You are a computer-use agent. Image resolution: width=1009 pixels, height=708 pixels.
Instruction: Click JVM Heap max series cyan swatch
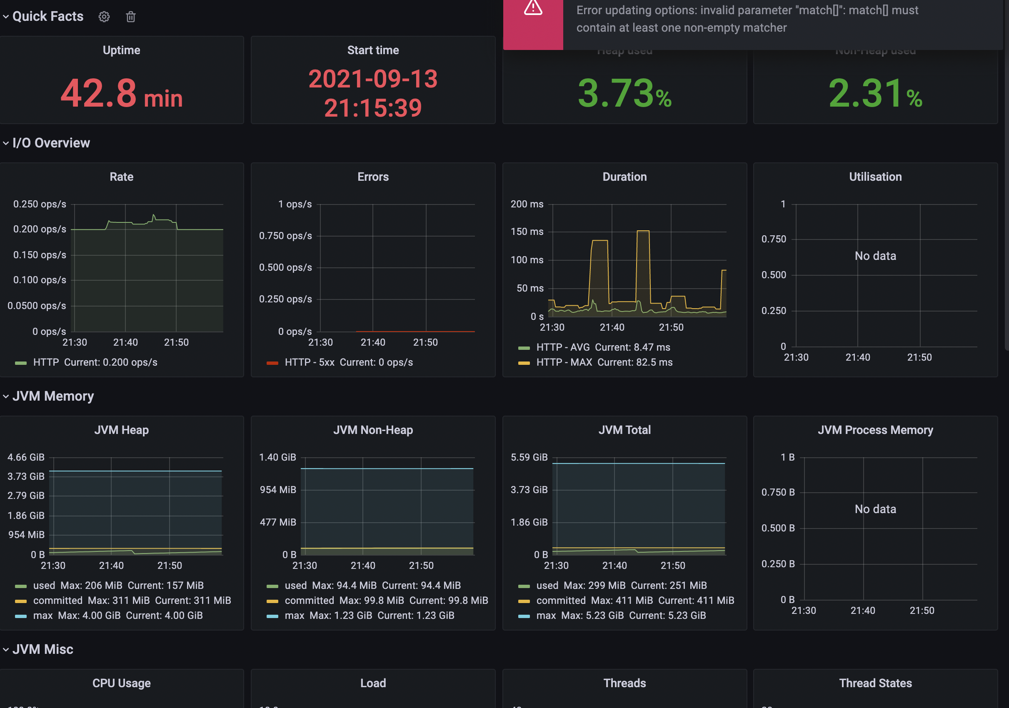pos(21,616)
